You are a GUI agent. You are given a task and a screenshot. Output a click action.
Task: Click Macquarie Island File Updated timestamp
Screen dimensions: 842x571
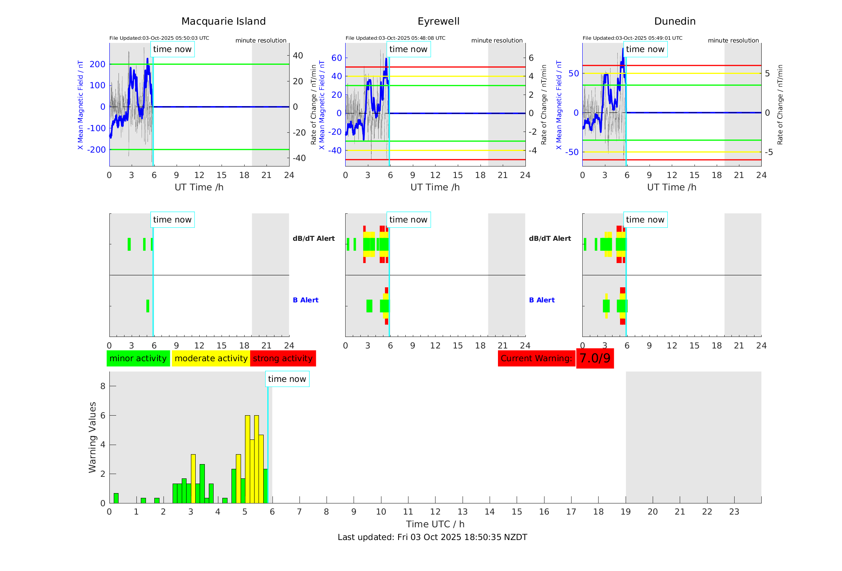click(x=159, y=38)
